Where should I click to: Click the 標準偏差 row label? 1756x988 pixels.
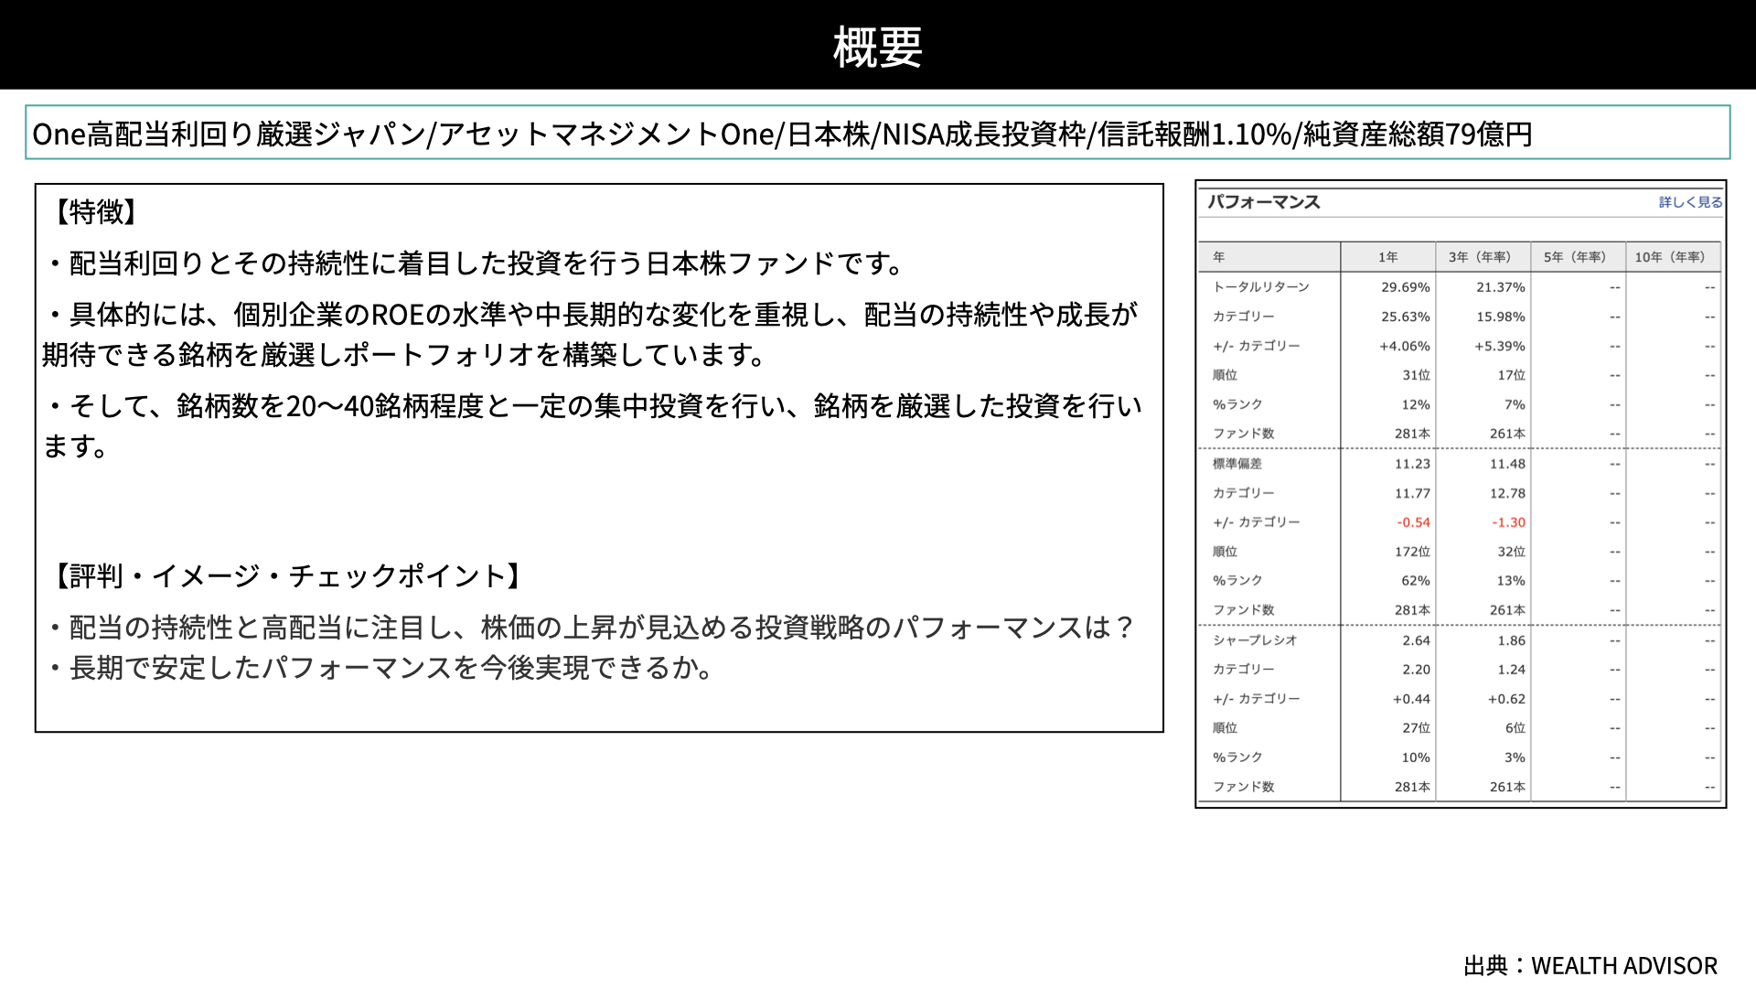1237,464
